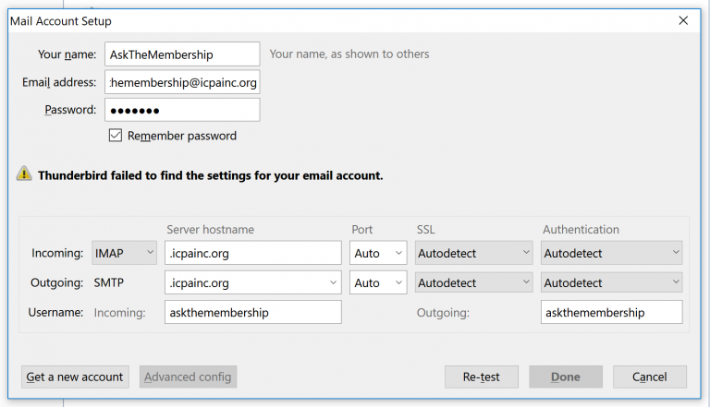Expand the Outgoing SSL Autodetect dropdown
The image size is (710, 407).
473,282
